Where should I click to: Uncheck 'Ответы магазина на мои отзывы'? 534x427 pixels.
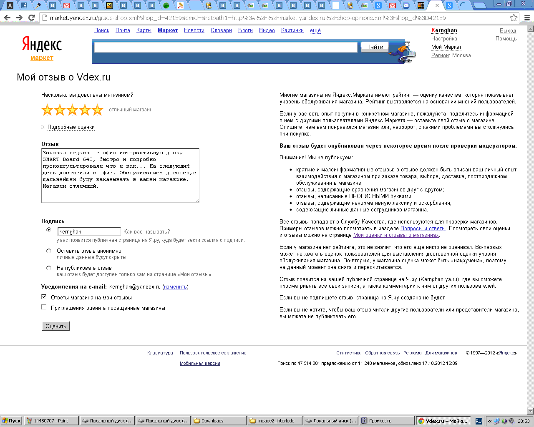44,297
